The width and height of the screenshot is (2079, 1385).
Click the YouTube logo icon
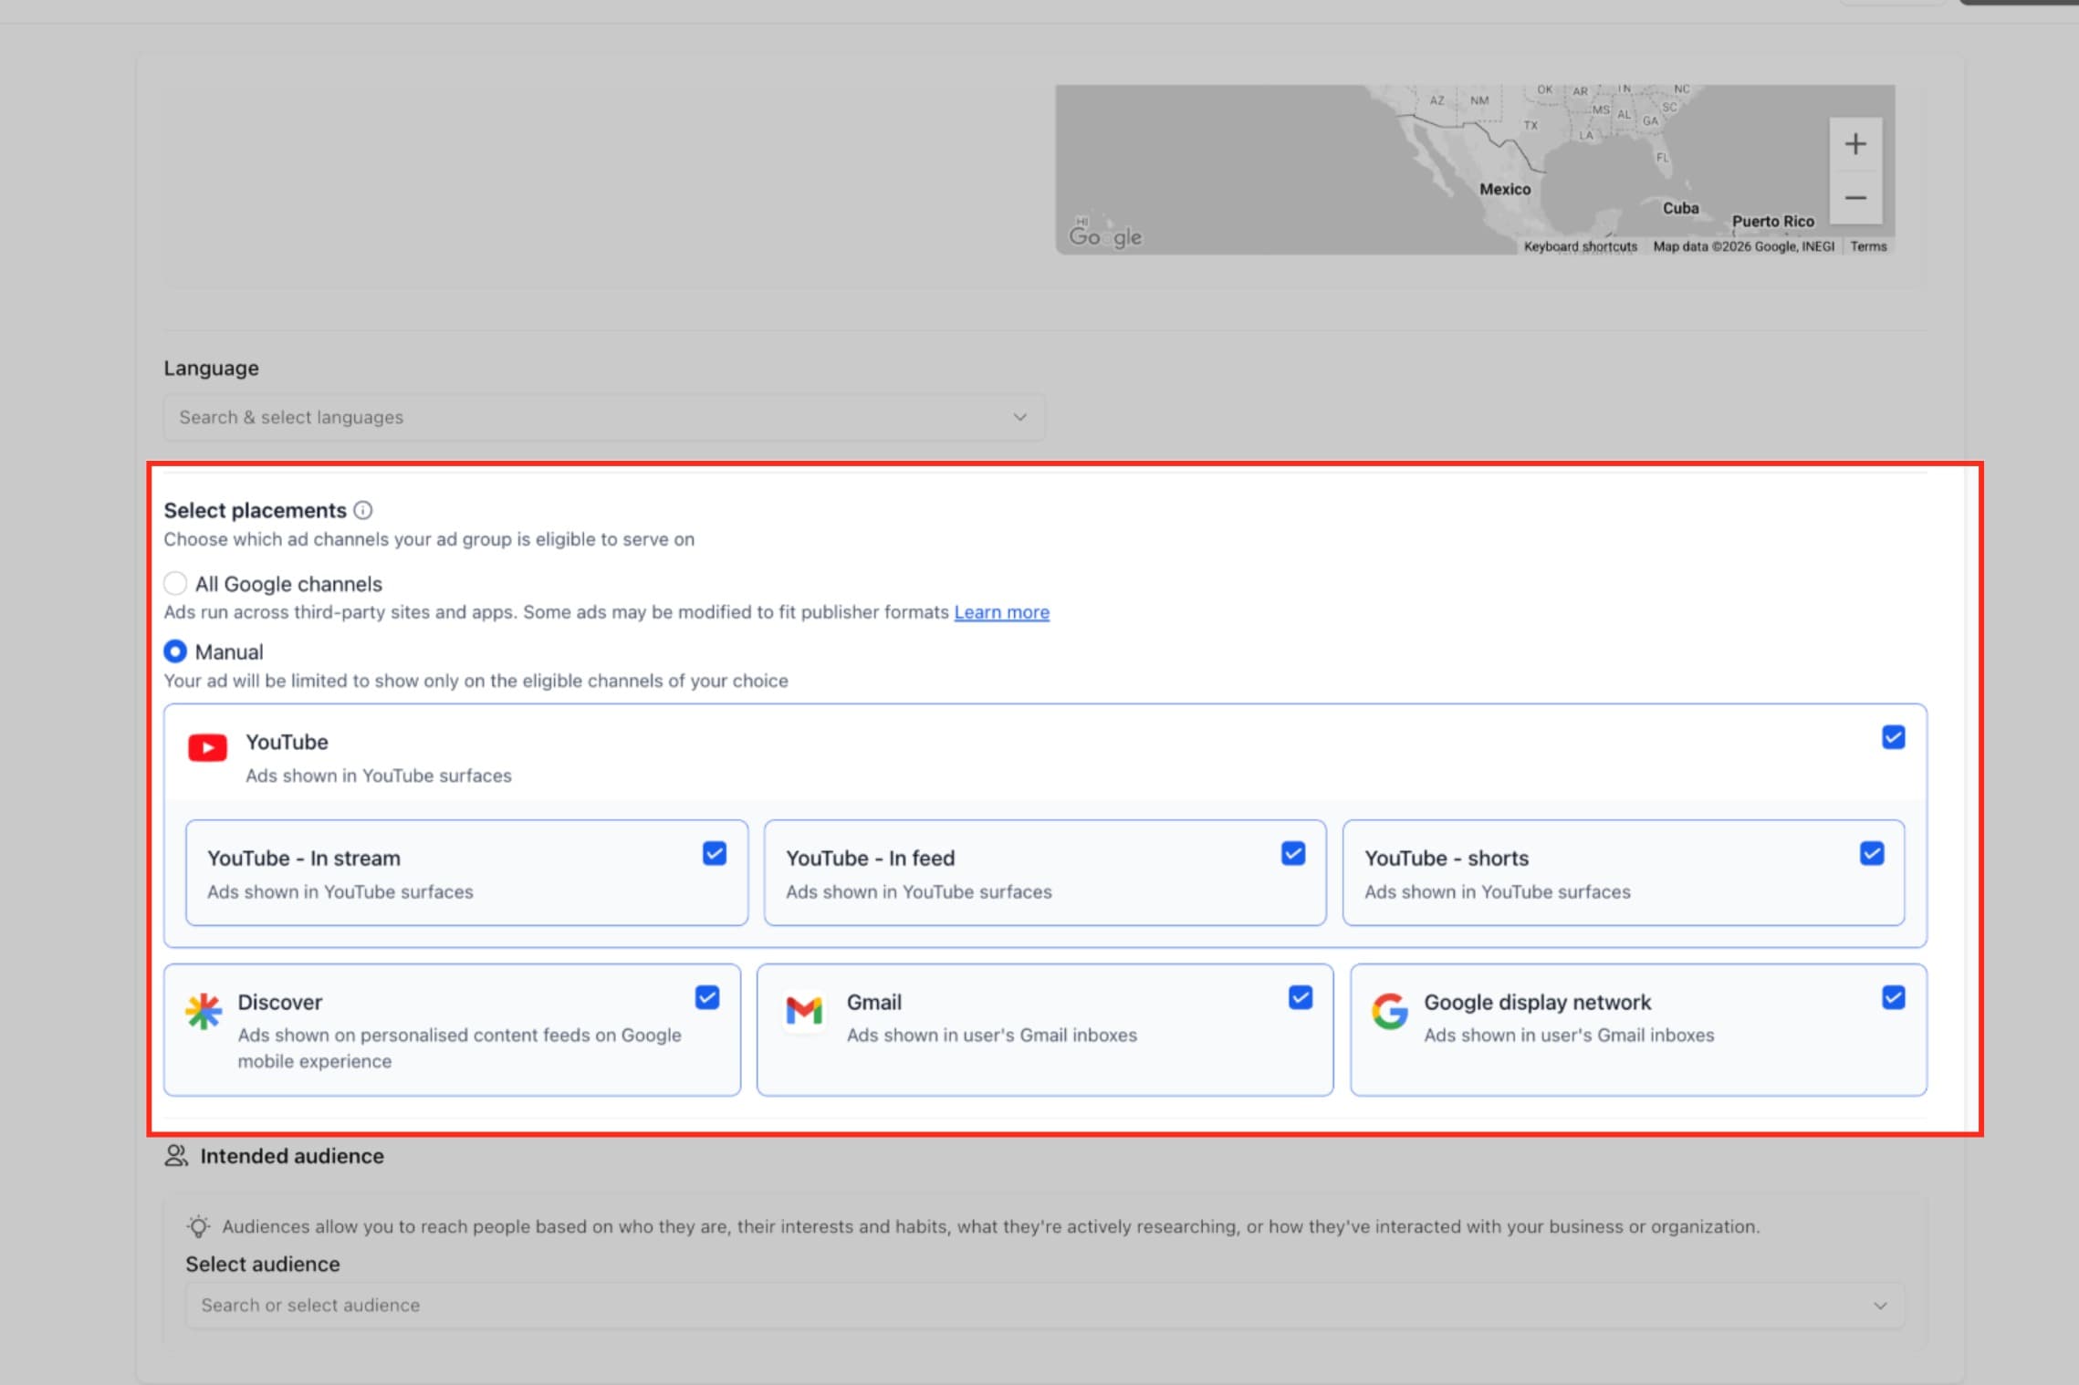[x=207, y=748]
